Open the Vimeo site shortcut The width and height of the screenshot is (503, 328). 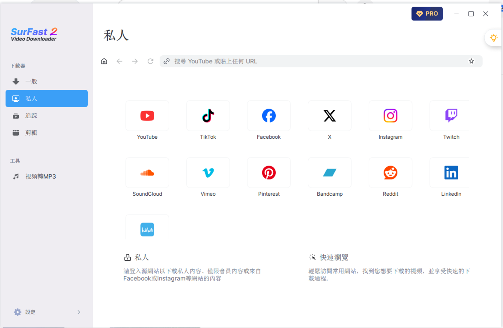tap(208, 173)
